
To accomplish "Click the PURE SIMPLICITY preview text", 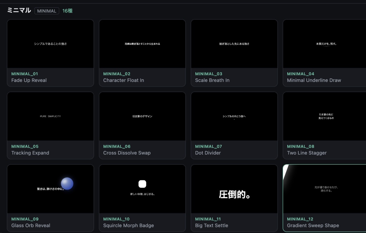I will click(50, 116).
